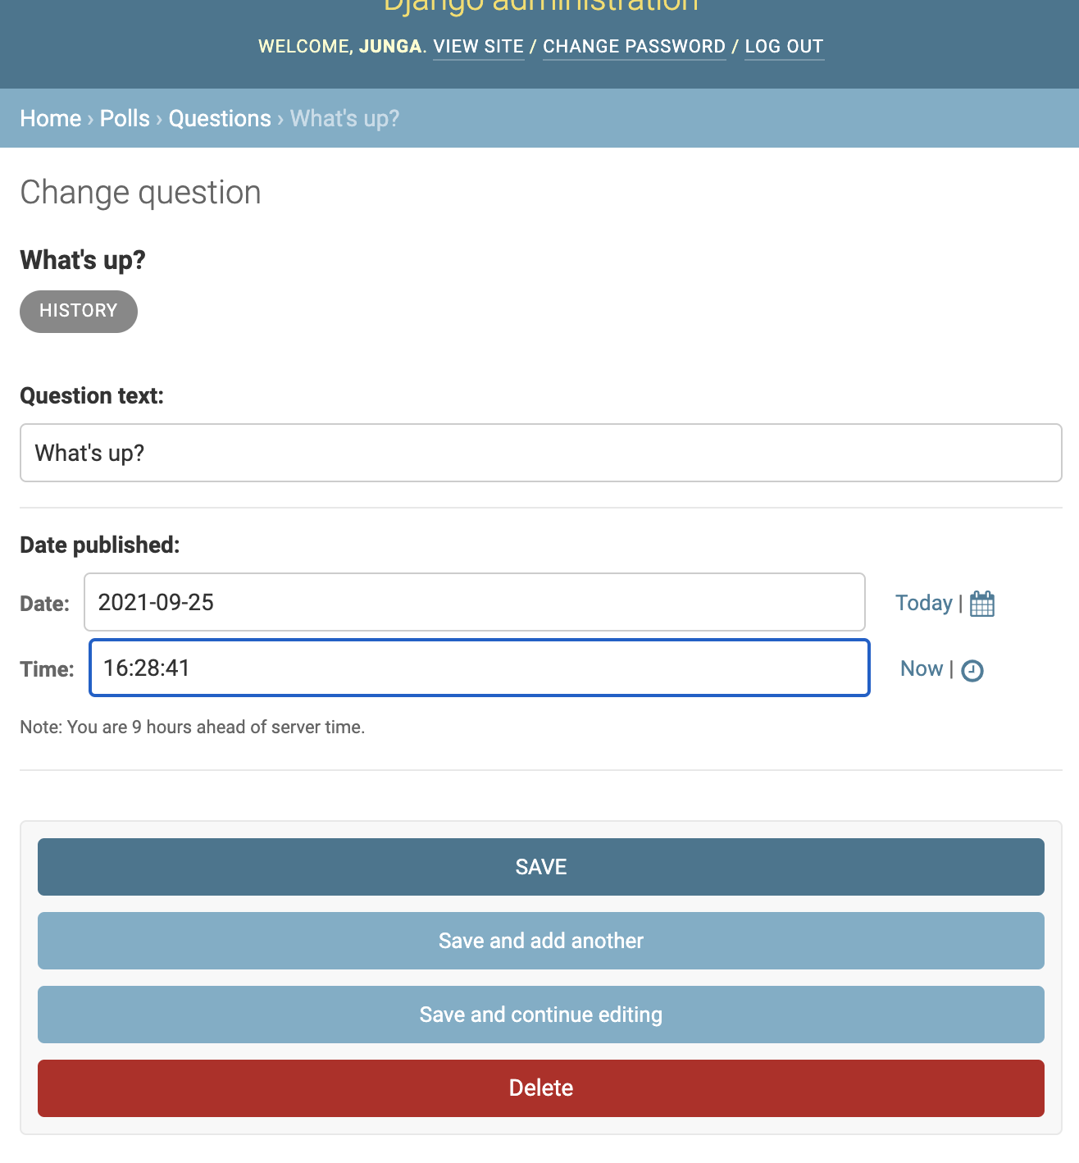The width and height of the screenshot is (1079, 1163).
Task: Open the calendar date picker icon
Action: coord(982,604)
